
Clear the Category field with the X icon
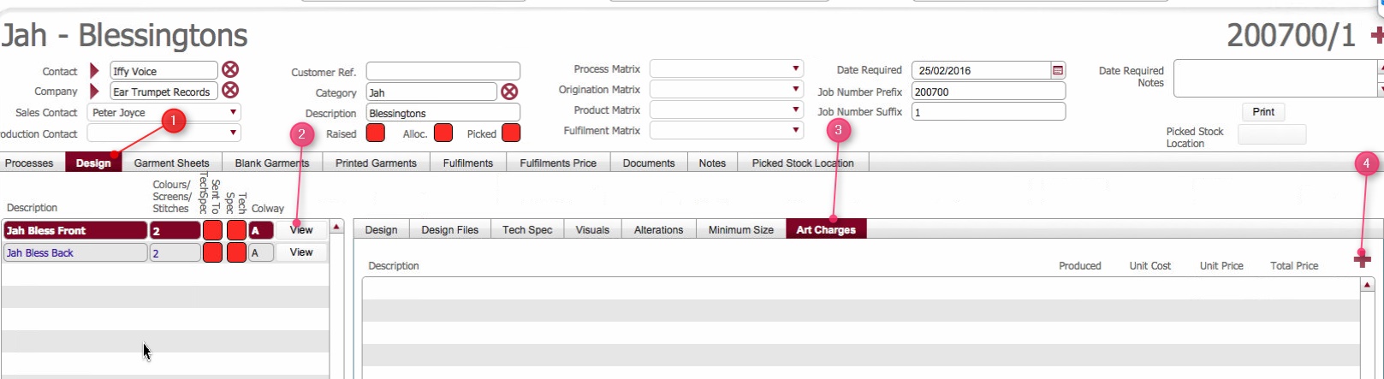point(509,92)
